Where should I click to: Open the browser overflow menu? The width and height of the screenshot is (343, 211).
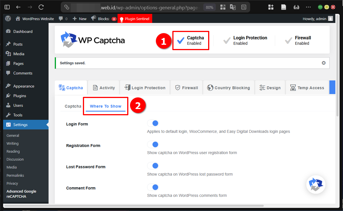click(x=308, y=7)
